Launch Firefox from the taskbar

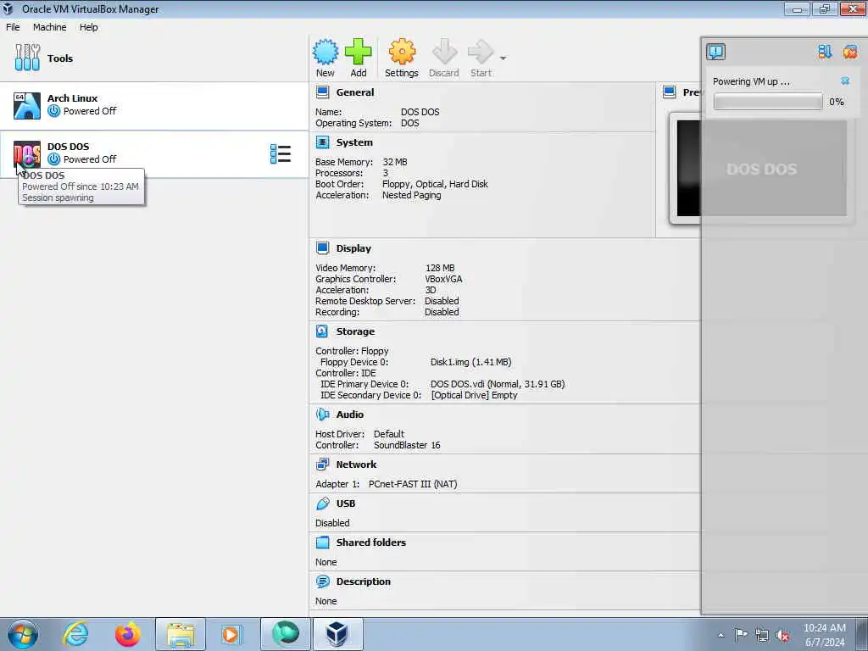pos(127,634)
